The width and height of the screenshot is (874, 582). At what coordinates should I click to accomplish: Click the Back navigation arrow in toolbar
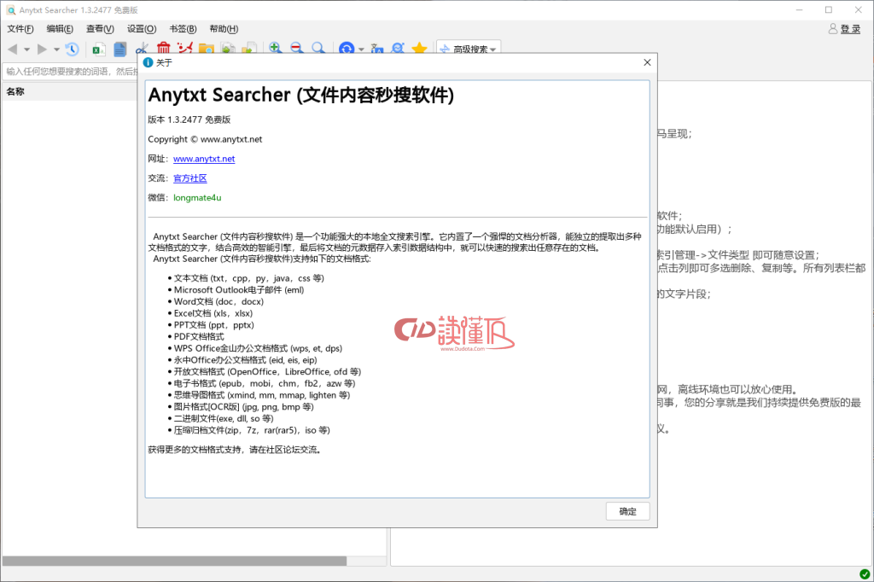point(12,49)
